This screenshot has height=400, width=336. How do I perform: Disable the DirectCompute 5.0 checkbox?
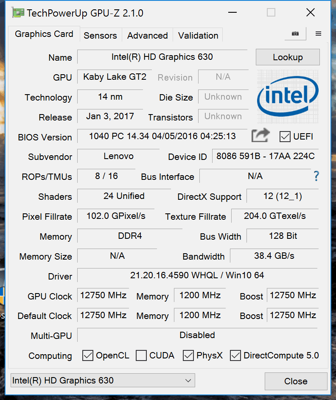click(x=235, y=355)
